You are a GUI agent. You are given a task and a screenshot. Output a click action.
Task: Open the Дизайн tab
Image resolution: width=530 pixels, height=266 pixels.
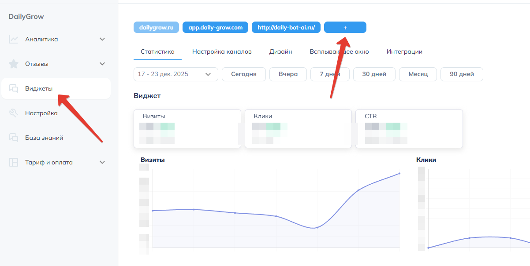[280, 52]
